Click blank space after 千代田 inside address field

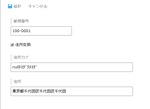point(99,91)
